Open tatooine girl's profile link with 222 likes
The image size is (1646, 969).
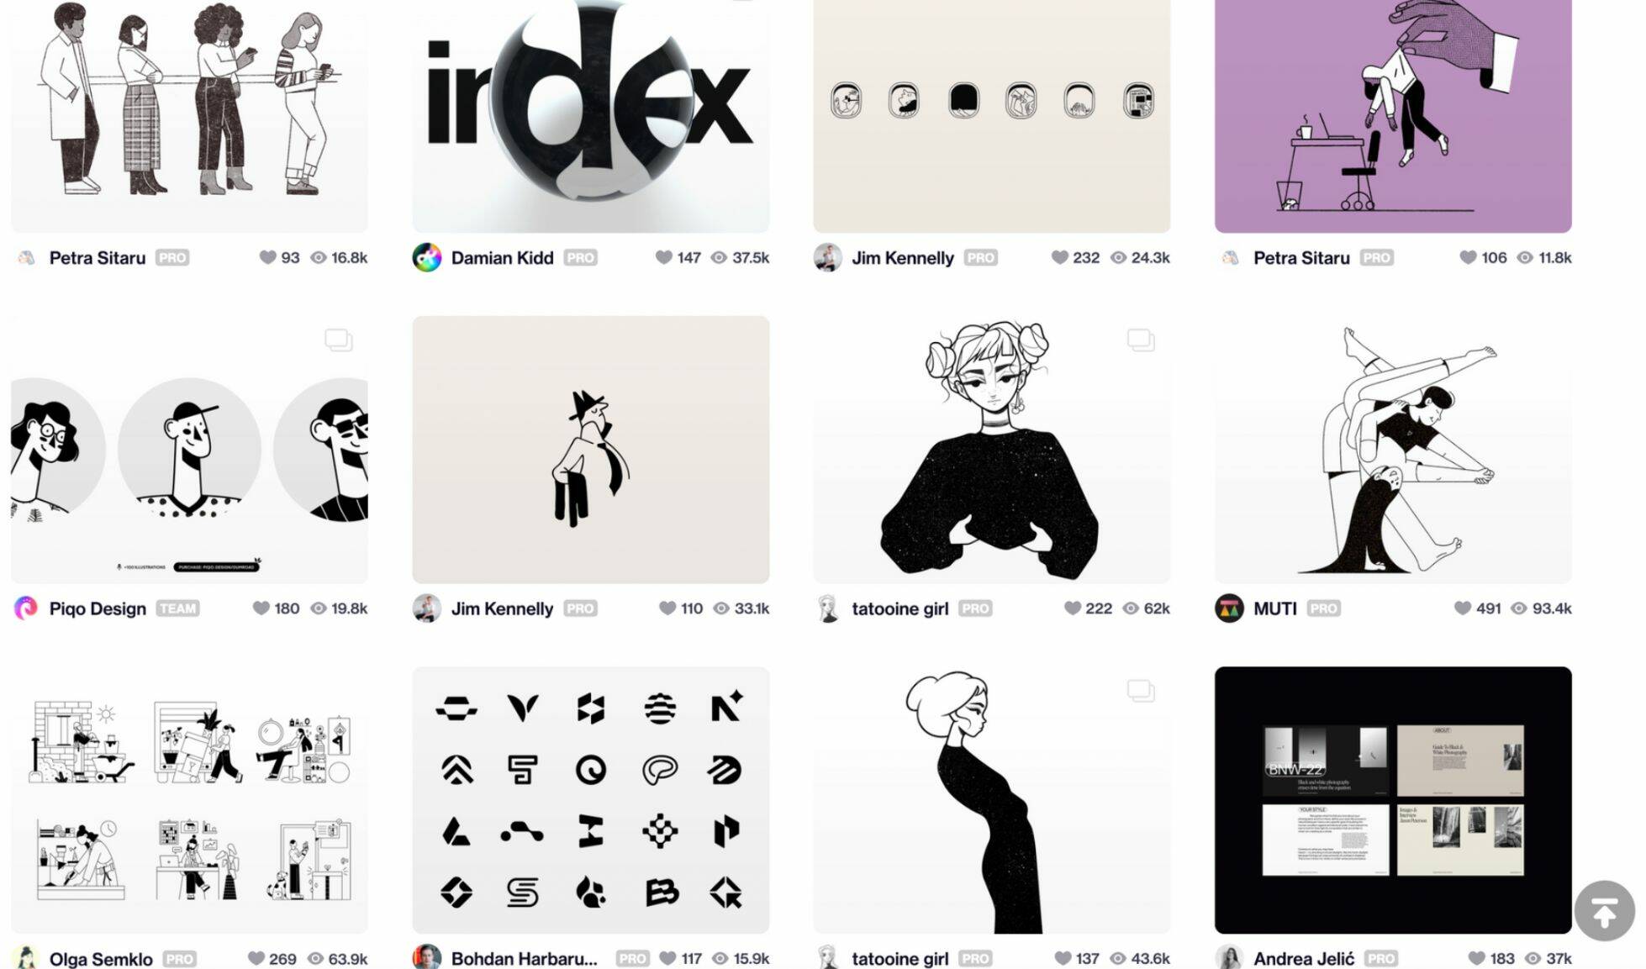[900, 608]
